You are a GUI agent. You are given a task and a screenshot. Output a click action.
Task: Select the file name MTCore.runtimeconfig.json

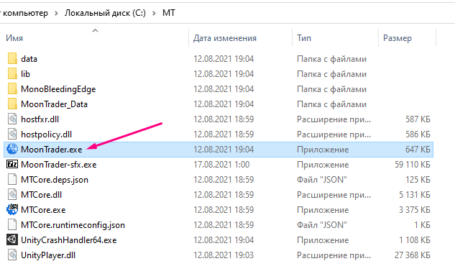click(73, 224)
